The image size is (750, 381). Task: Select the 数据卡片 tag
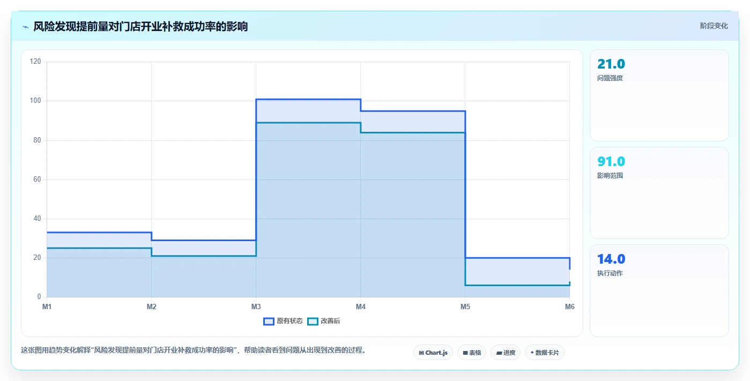pos(545,353)
